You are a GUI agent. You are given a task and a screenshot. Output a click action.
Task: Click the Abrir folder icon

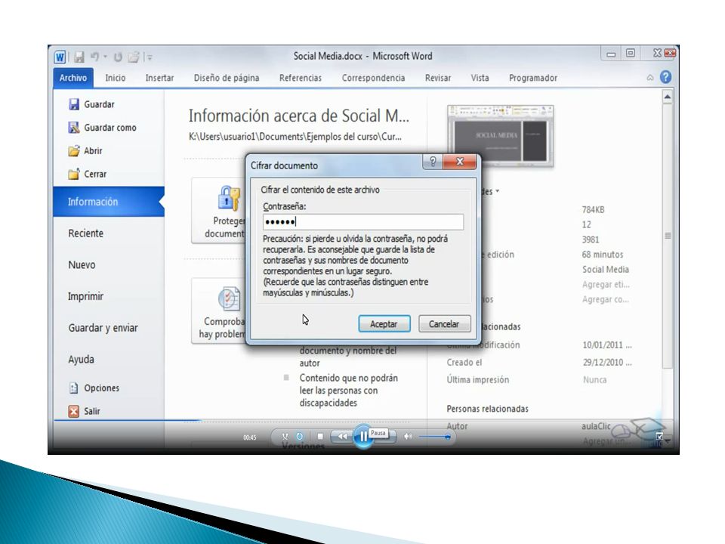click(74, 151)
